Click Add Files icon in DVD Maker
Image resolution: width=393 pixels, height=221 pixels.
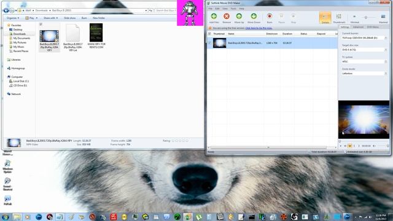[x=214, y=17]
